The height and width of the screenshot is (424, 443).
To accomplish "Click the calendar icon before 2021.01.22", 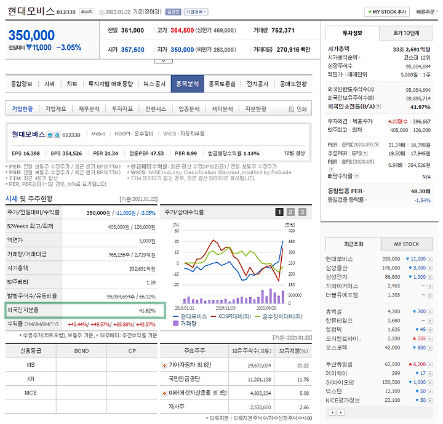I will [x=102, y=12].
